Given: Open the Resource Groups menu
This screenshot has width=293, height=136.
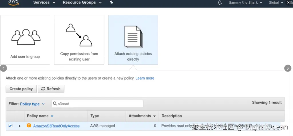Looking at the screenshot, I should (x=82, y=3).
